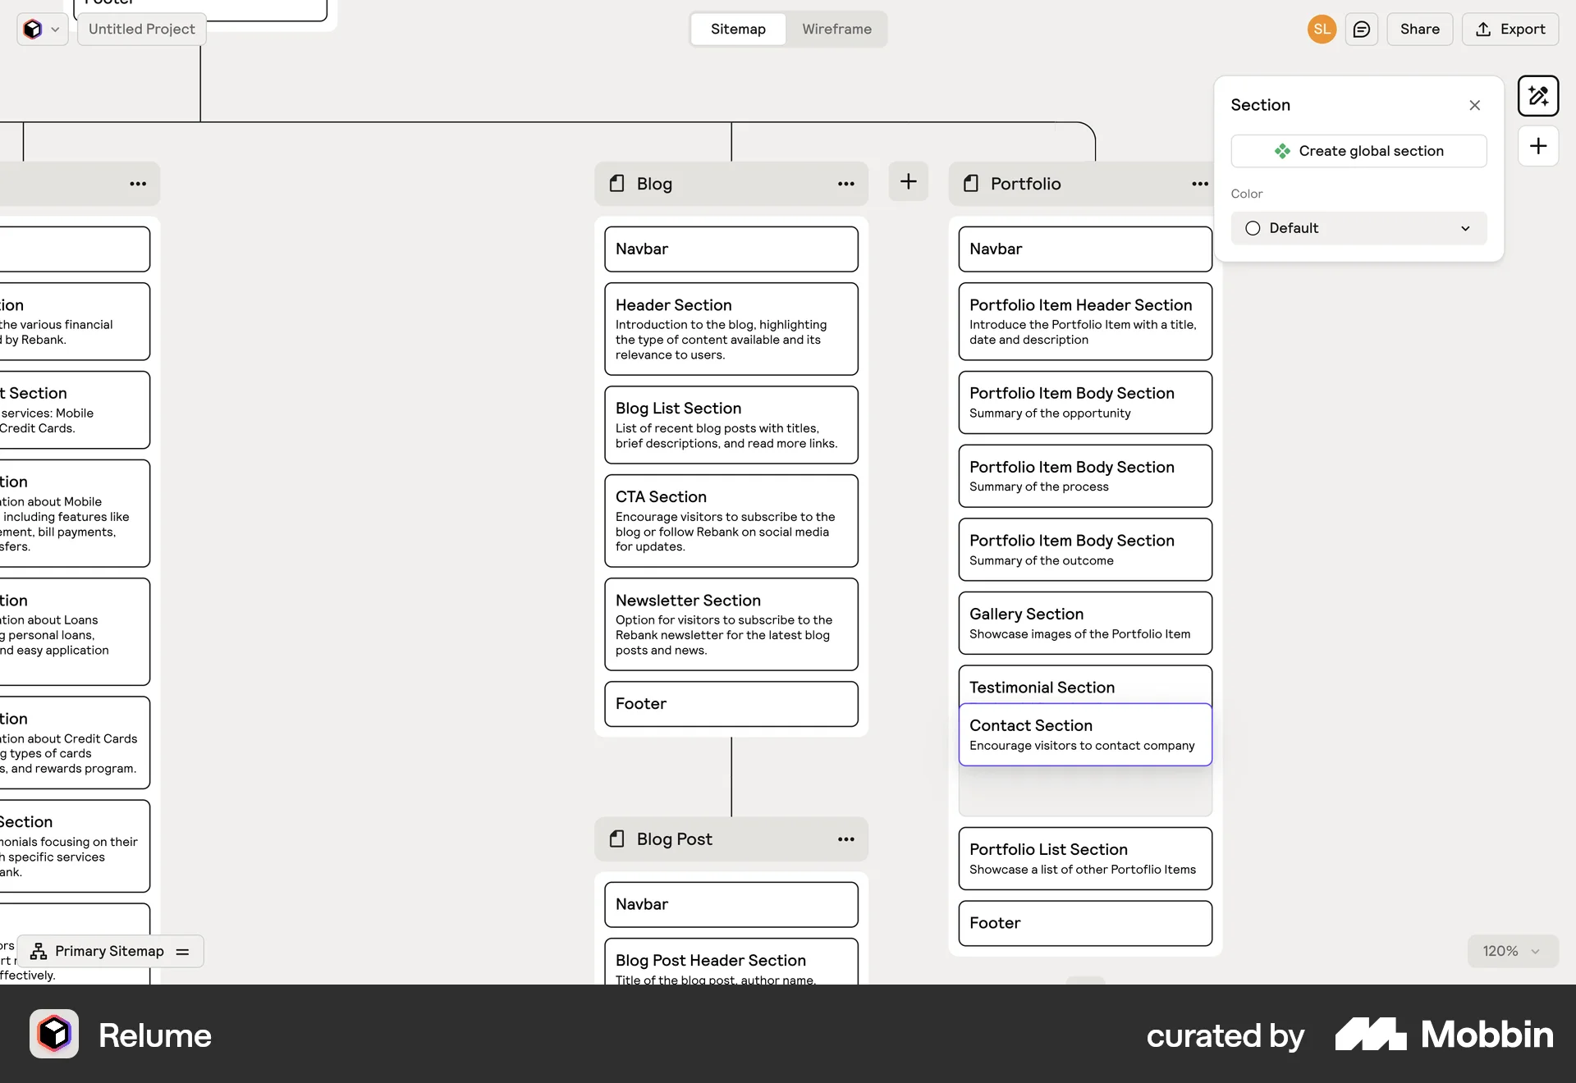Select the AI magic wand tool
This screenshot has height=1083, width=1576.
(x=1538, y=95)
